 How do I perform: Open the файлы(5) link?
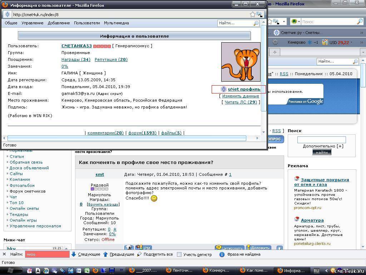coord(171,133)
